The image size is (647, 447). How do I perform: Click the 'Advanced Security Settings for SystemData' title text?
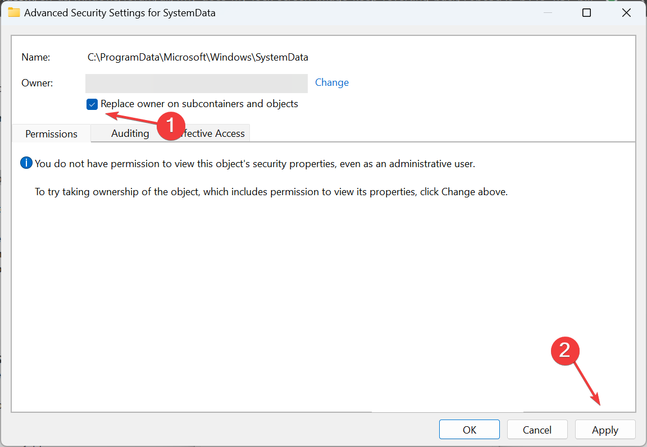(120, 13)
